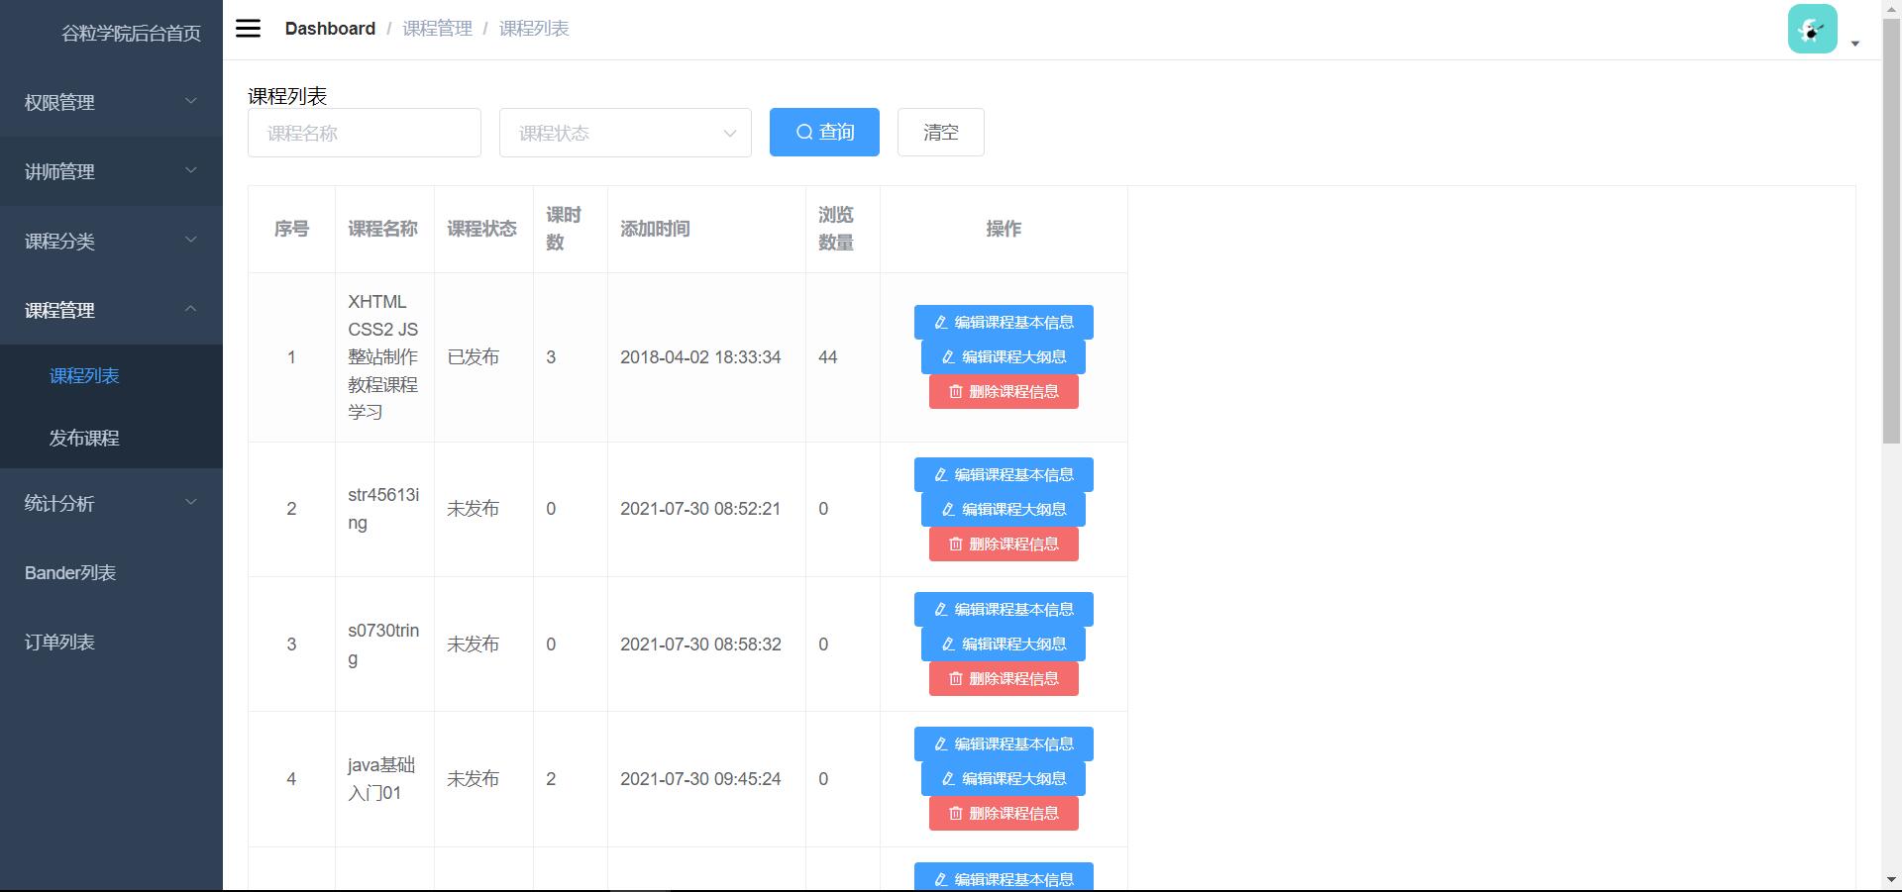Image resolution: width=1902 pixels, height=892 pixels.
Task: Select 课程列表 submenu item
Action: (111, 375)
